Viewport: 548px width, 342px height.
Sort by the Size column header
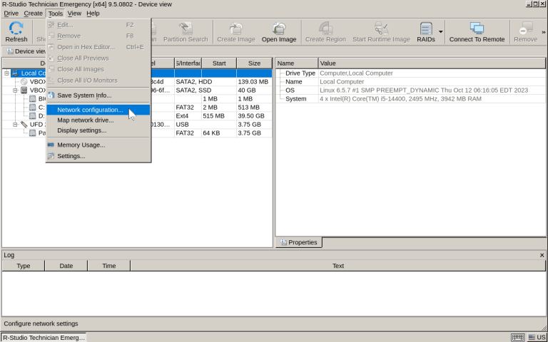[254, 63]
